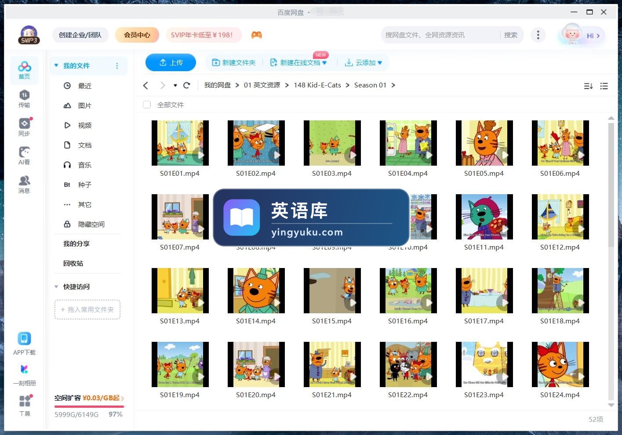622x435 pixels.
Task: Switch to list view icon
Action: click(x=604, y=86)
